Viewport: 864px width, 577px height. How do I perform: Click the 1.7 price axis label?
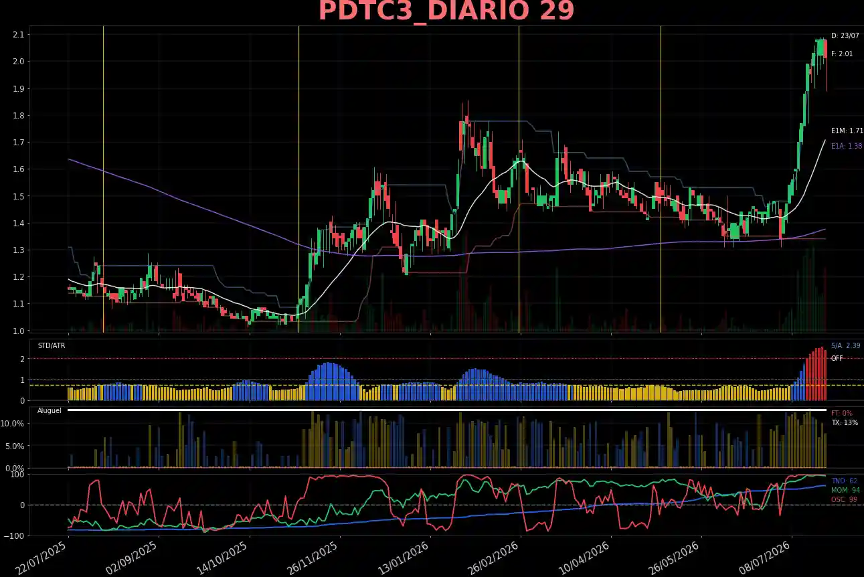point(18,143)
